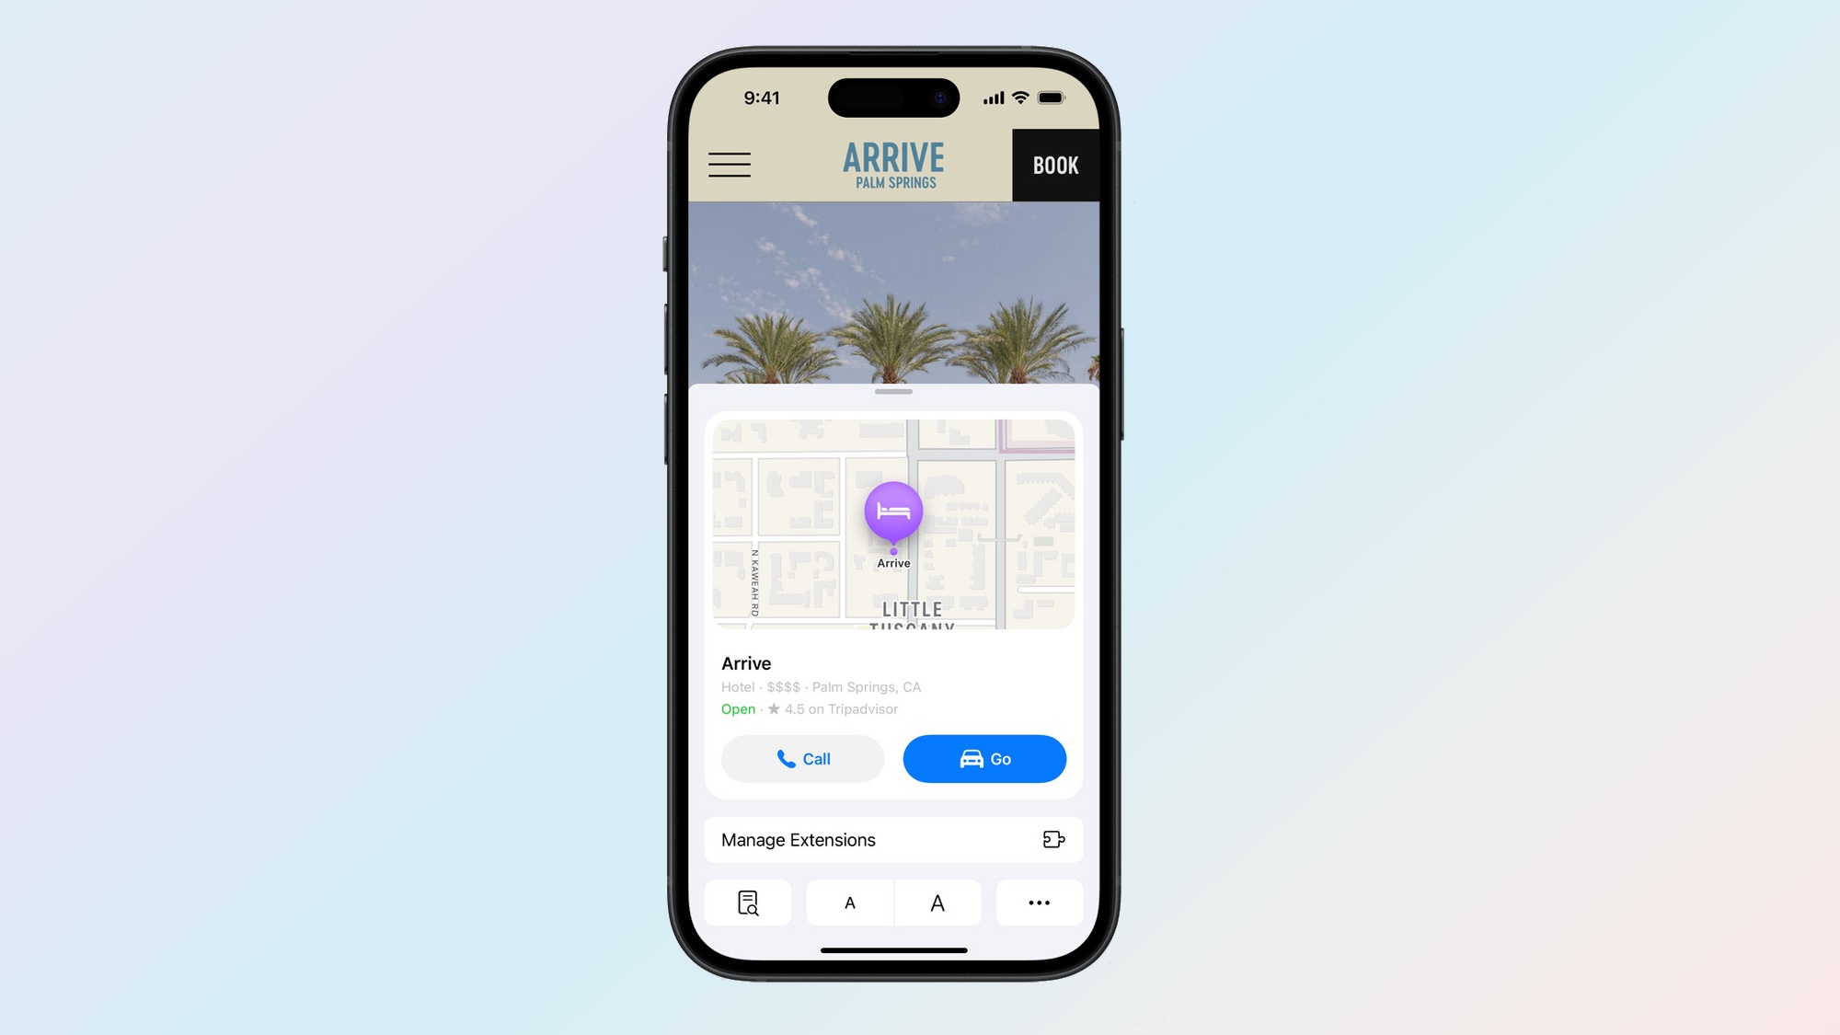Image resolution: width=1840 pixels, height=1035 pixels.
Task: Tap the Arrive hotel name link
Action: [x=745, y=662]
